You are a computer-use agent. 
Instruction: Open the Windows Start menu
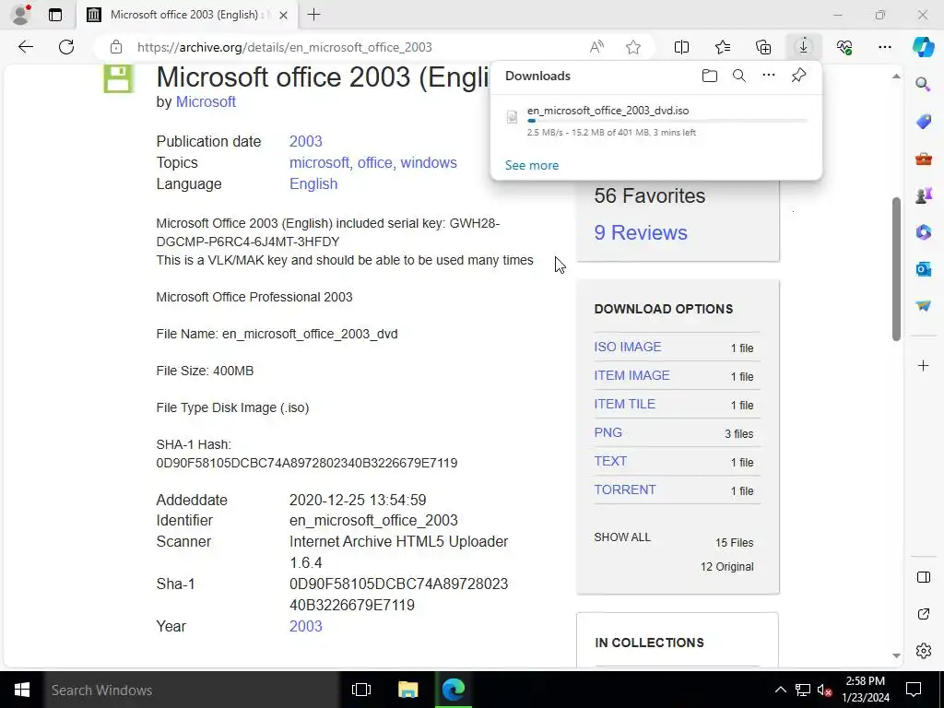(x=22, y=690)
